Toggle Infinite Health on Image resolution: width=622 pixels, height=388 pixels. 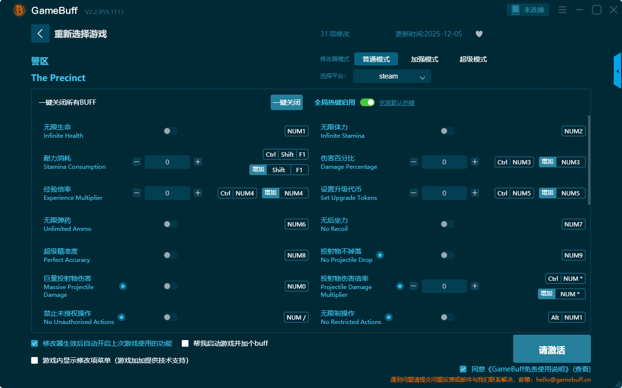[x=171, y=131]
